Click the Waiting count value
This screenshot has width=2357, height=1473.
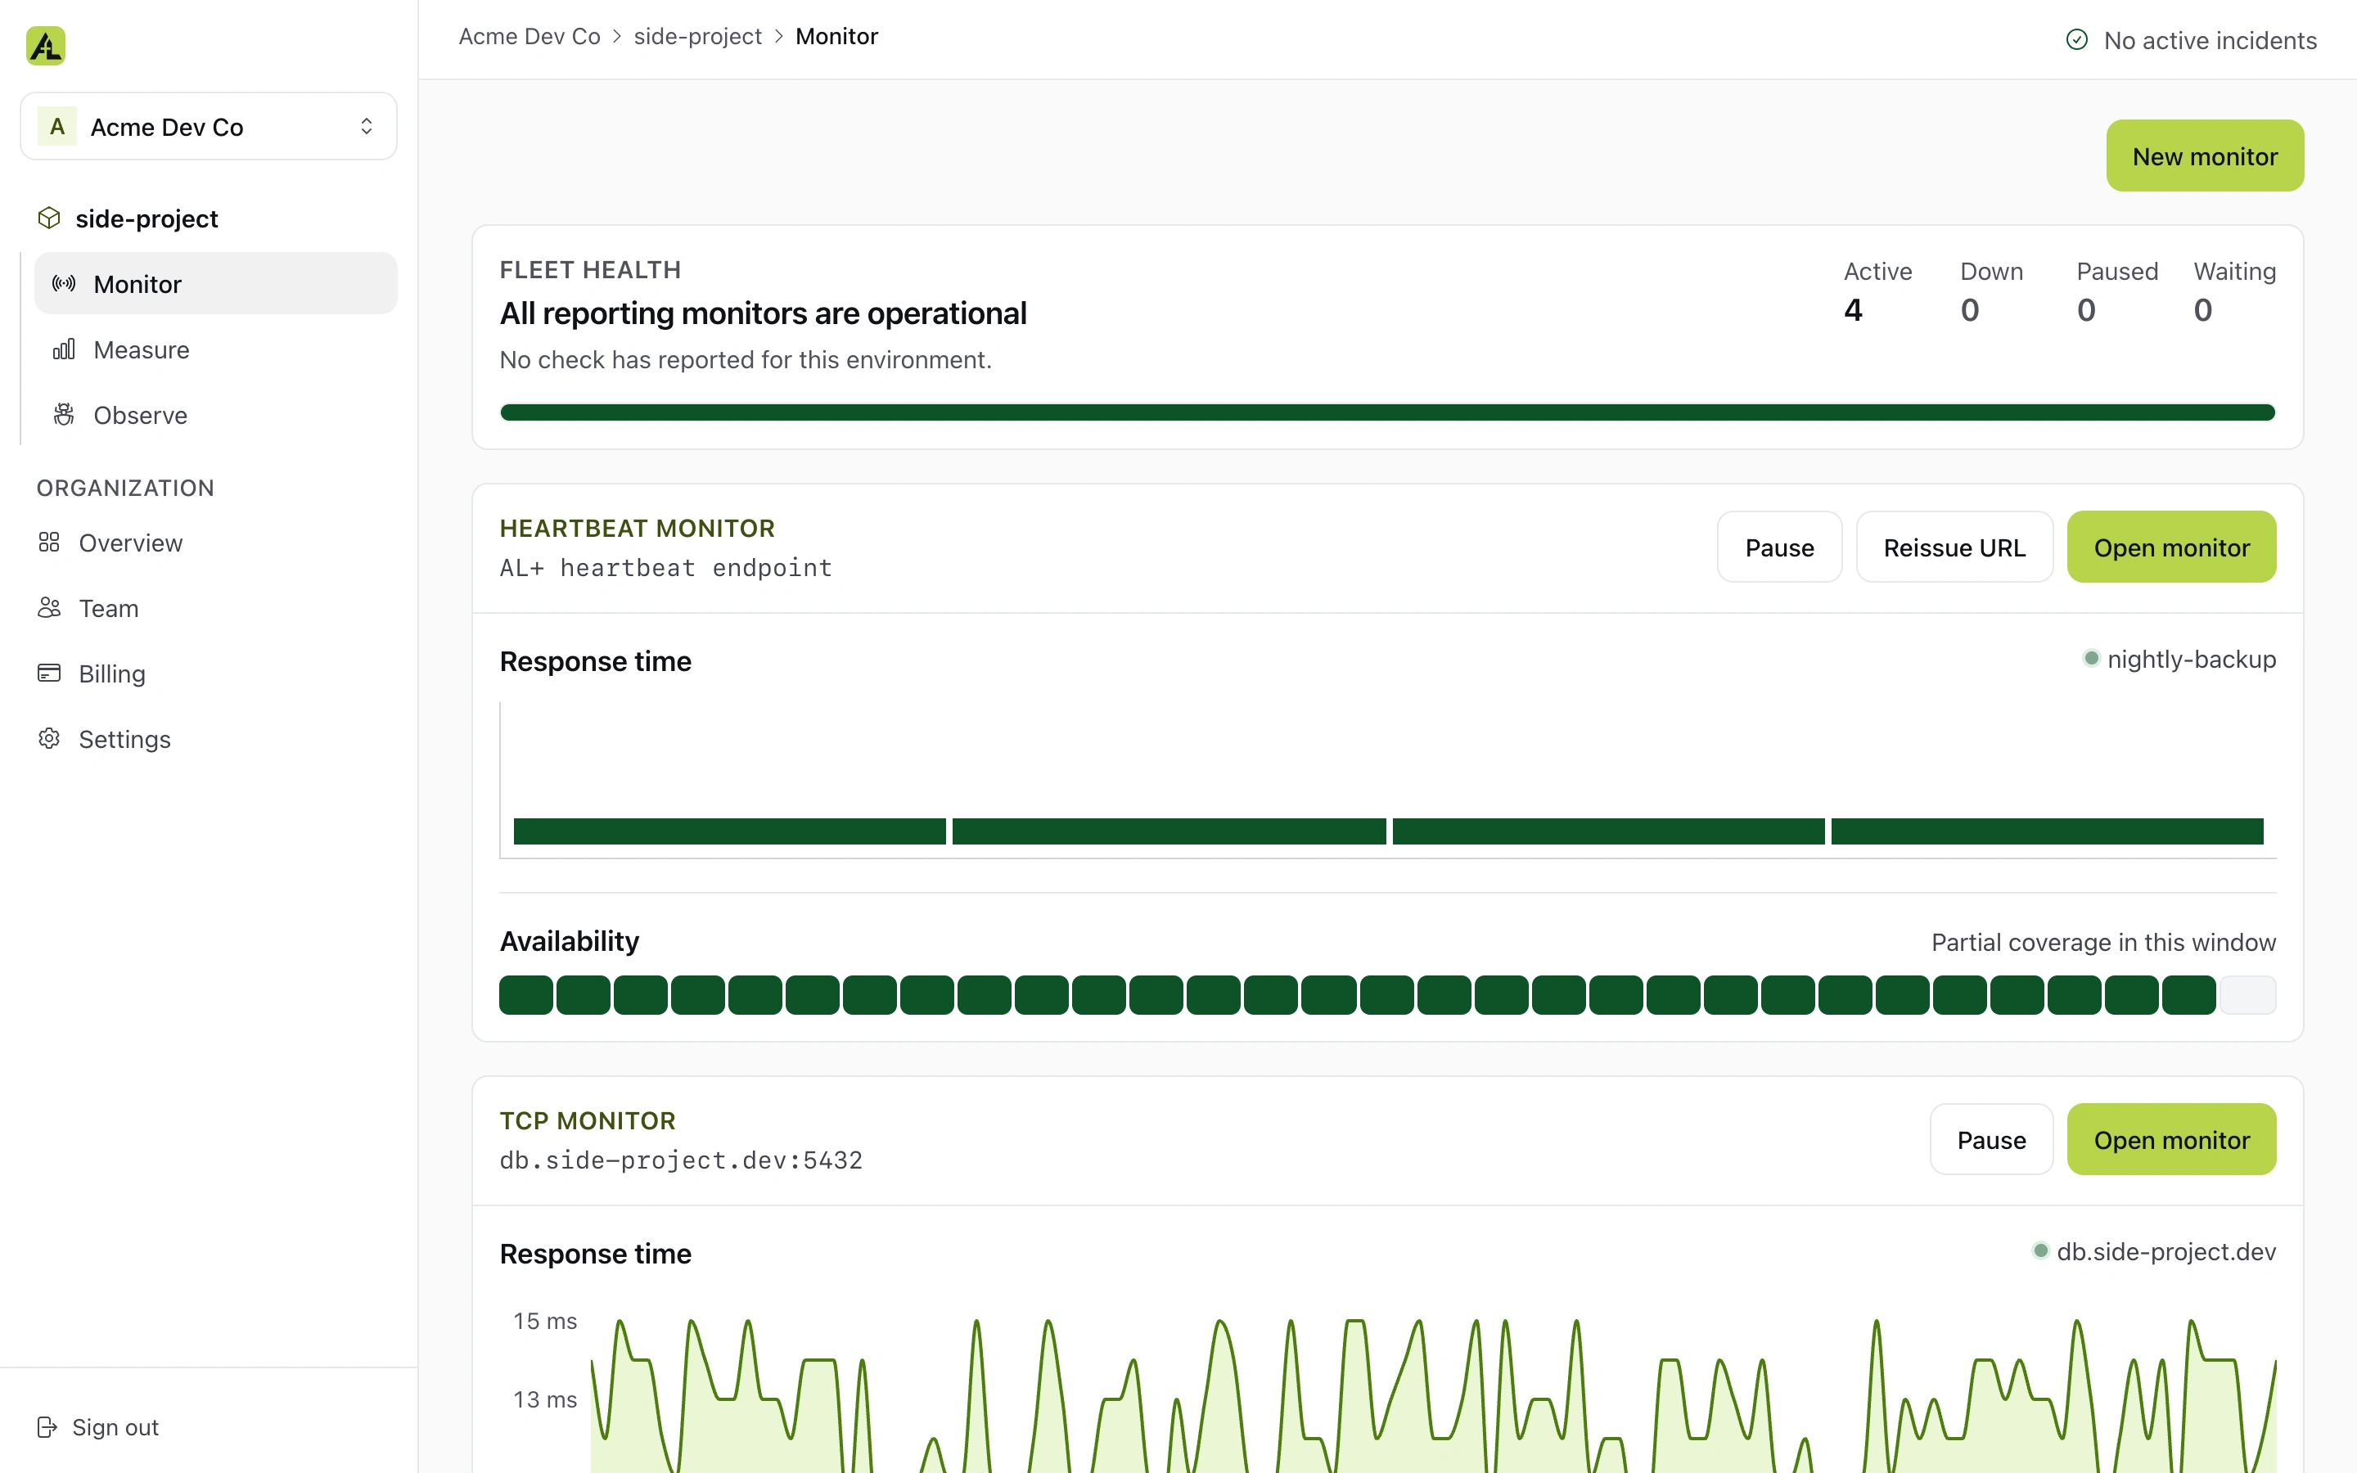click(x=2203, y=311)
